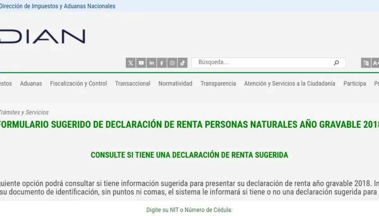The image size is (379, 216).
Task: Open the Fiscalización y Control menu
Action: coord(79,83)
